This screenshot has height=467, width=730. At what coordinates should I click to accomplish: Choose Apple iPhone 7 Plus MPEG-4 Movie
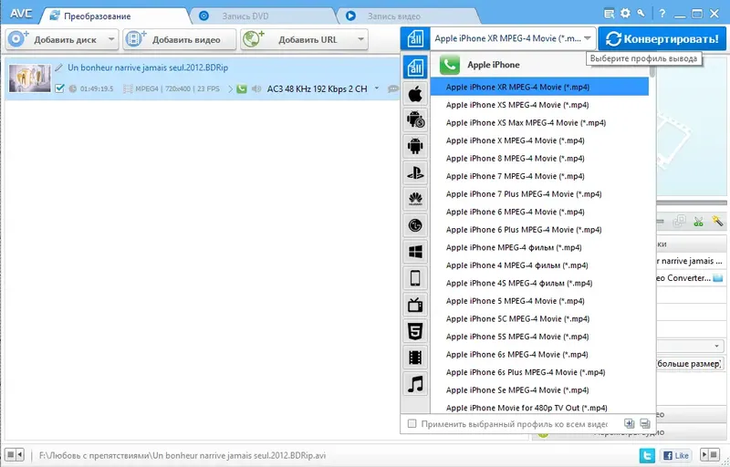pos(539,194)
